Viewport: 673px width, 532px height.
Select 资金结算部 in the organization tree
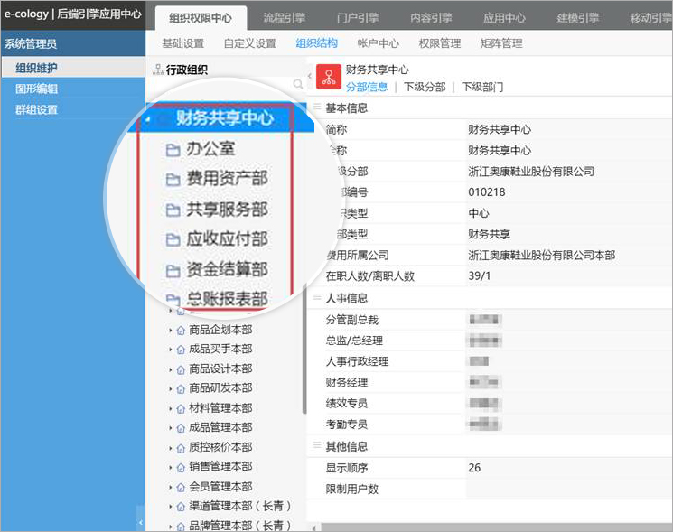(x=227, y=269)
